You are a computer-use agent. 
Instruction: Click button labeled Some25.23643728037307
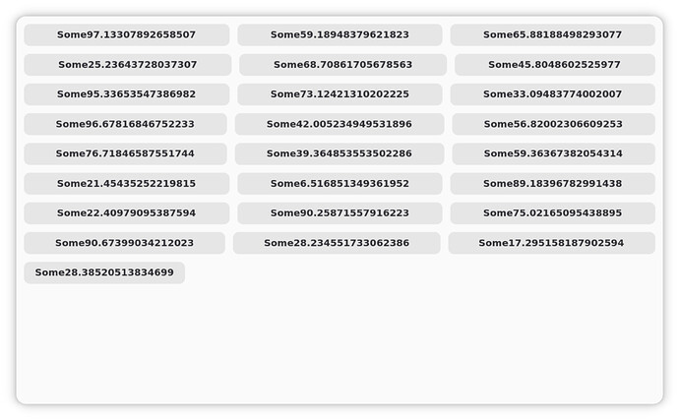tap(127, 65)
